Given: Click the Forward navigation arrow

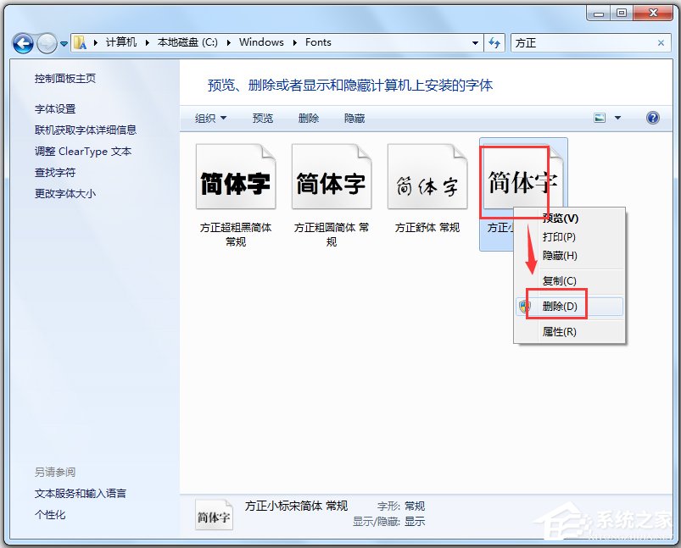Looking at the screenshot, I should (47, 43).
